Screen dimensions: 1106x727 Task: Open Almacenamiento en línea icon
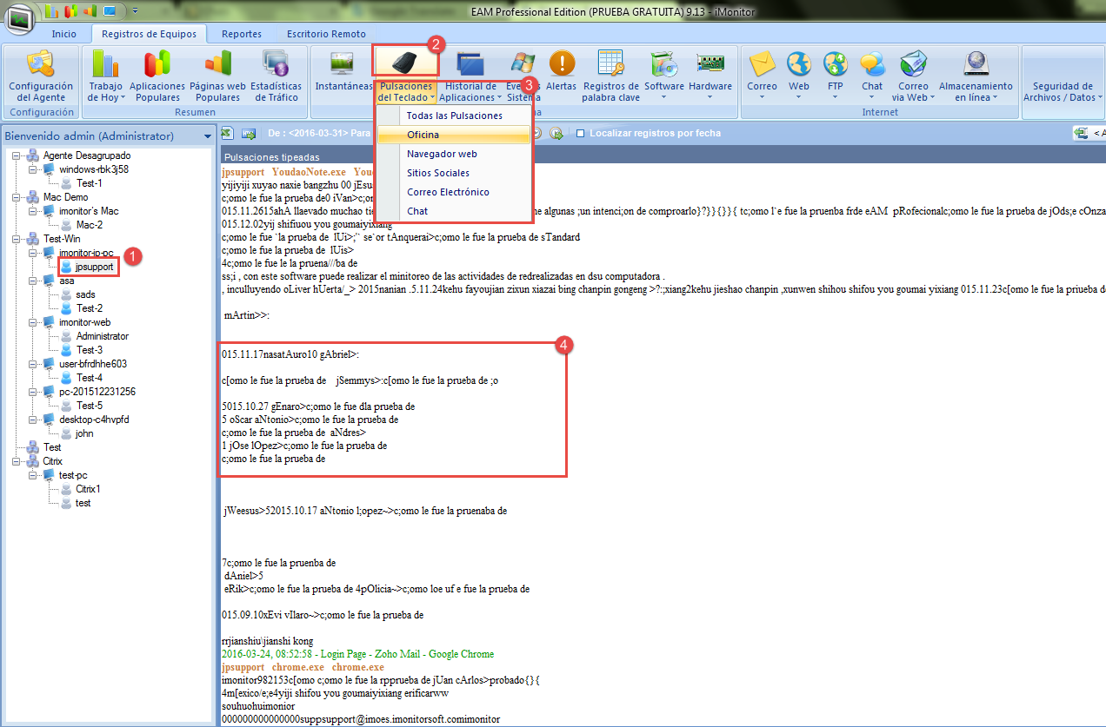(976, 66)
